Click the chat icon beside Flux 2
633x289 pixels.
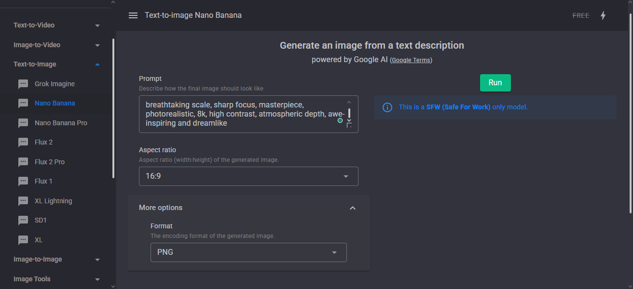tap(23, 143)
